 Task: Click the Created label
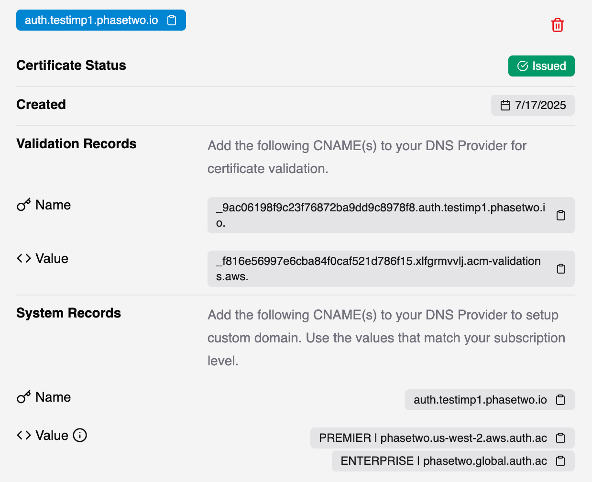(x=41, y=104)
